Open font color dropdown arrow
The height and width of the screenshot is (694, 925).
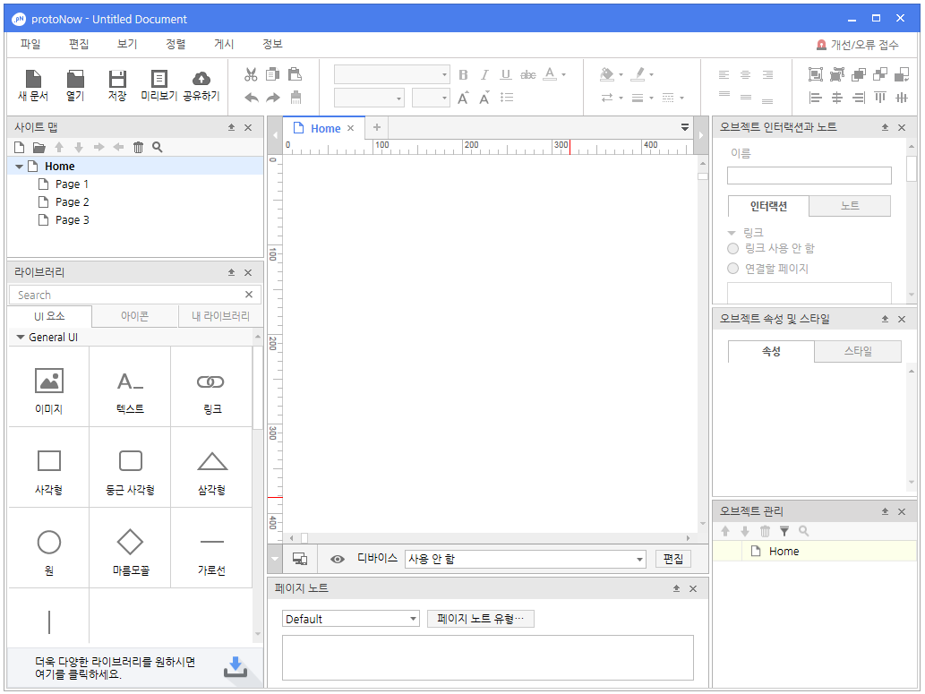[x=564, y=75]
